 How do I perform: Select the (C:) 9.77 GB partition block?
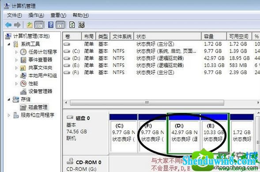coord(123,133)
